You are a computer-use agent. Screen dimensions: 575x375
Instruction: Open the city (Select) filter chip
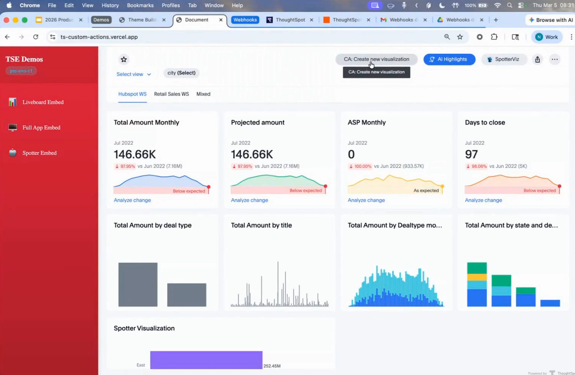coord(181,73)
